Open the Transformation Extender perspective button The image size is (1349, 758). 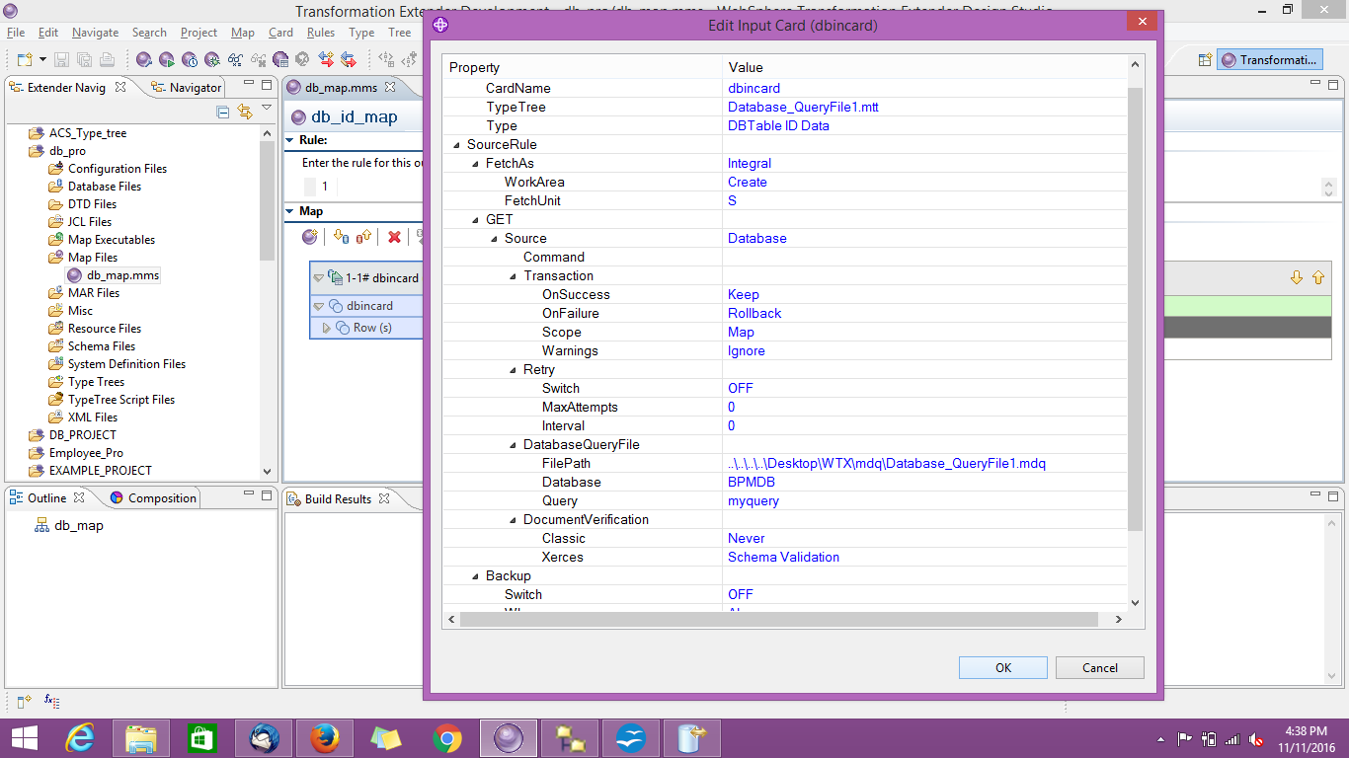coord(1269,59)
